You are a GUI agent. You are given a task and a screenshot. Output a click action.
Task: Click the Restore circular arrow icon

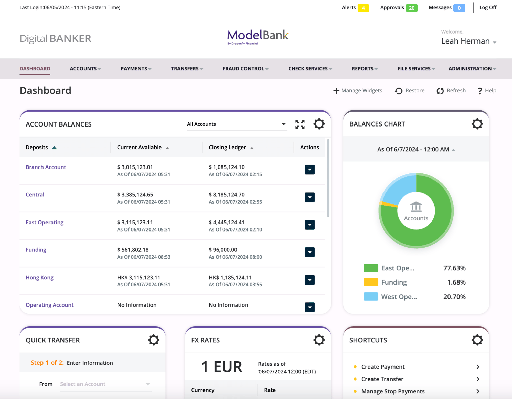(398, 91)
